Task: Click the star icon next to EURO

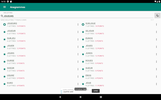Action: 4,84
